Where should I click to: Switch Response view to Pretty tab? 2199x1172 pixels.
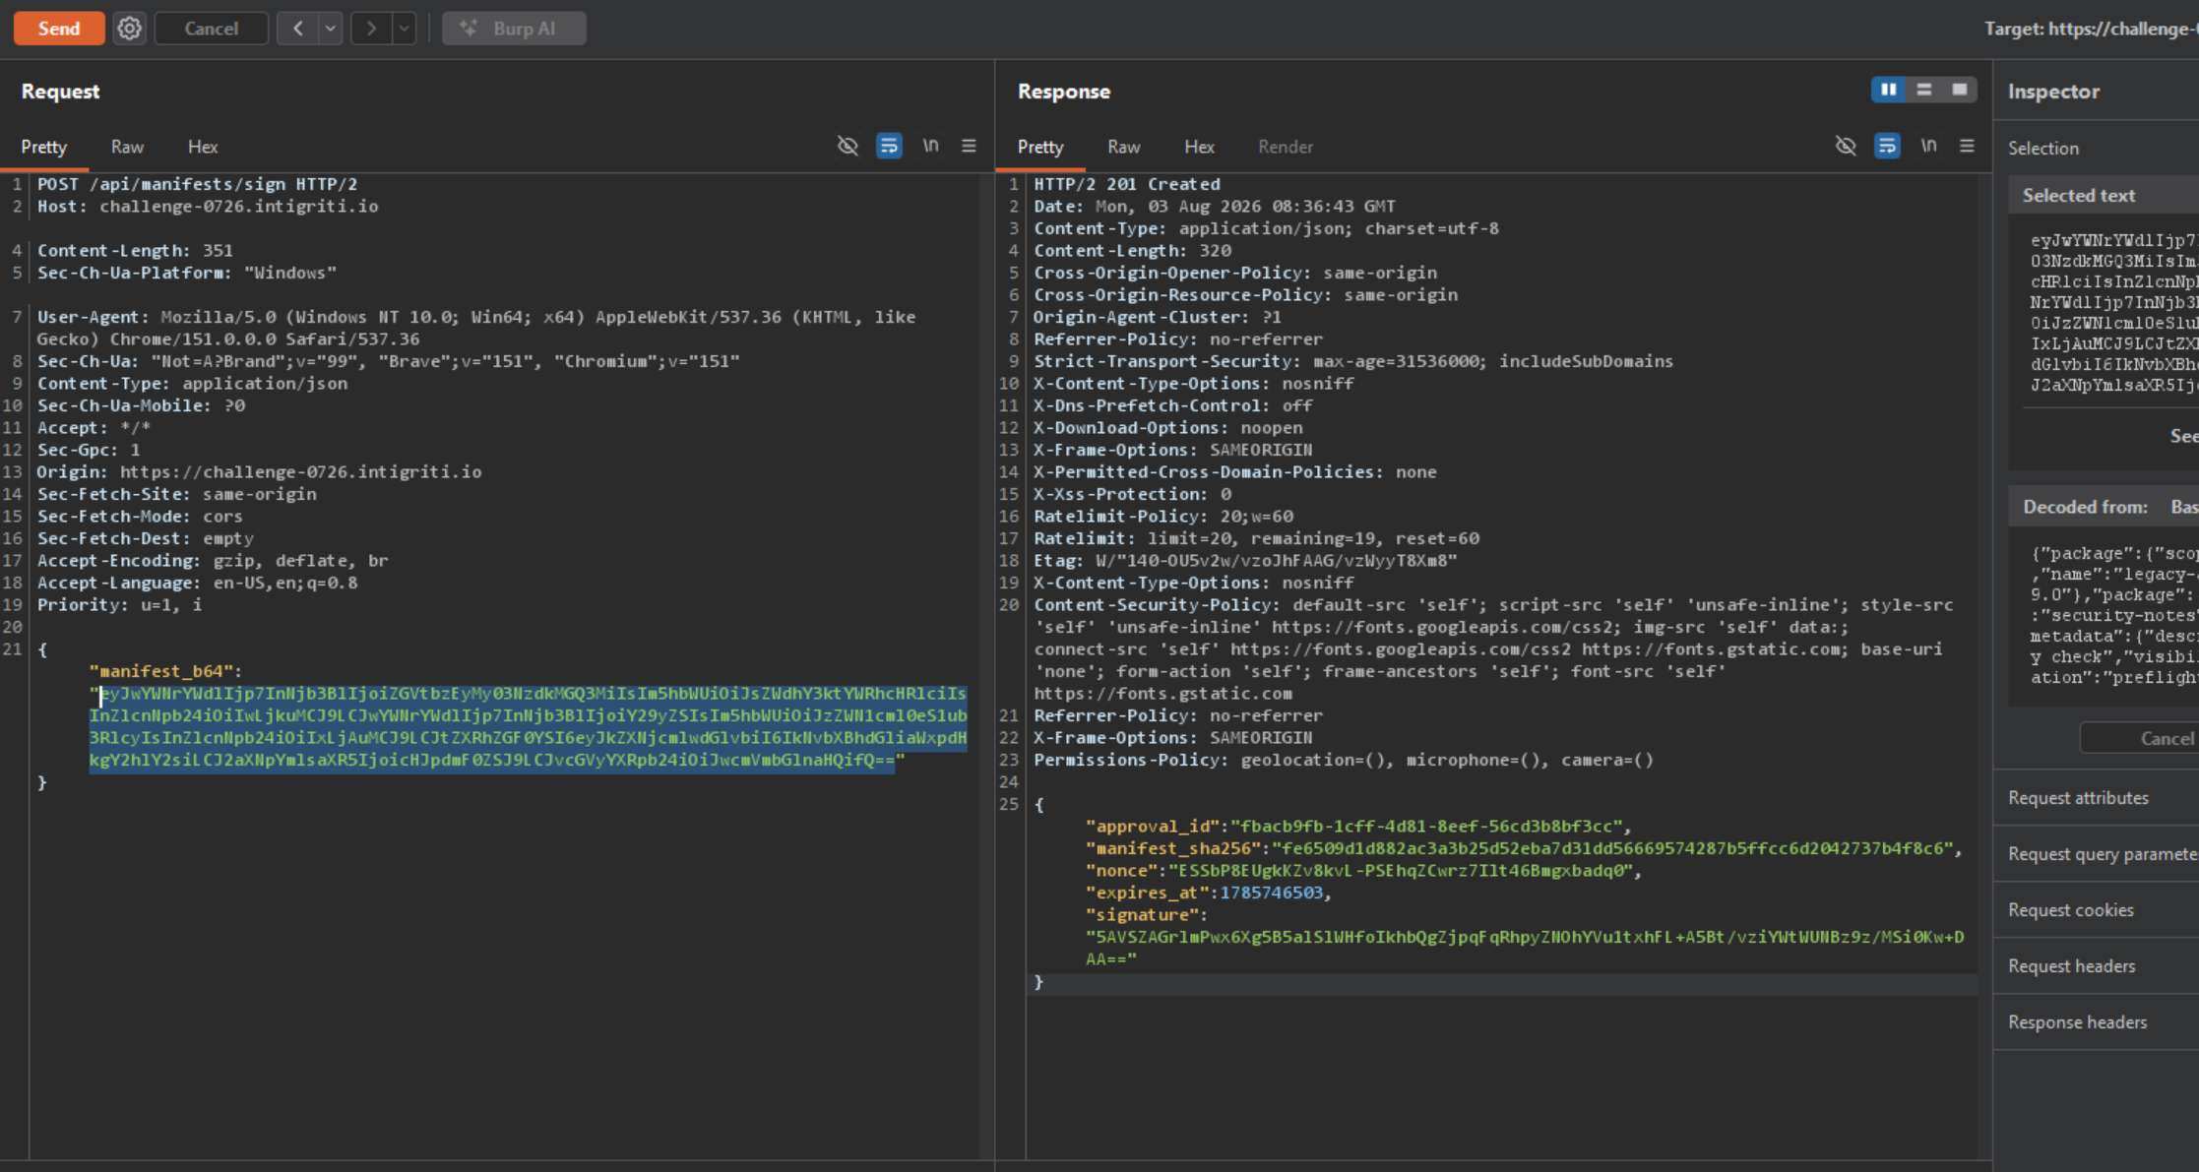1040,147
